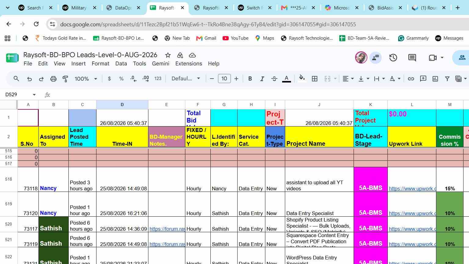Click the print icon
The width and height of the screenshot is (469, 264).
(53, 79)
